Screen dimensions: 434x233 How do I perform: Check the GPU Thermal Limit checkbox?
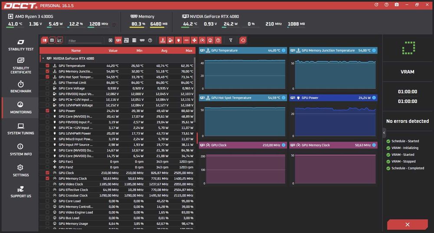click(47, 83)
